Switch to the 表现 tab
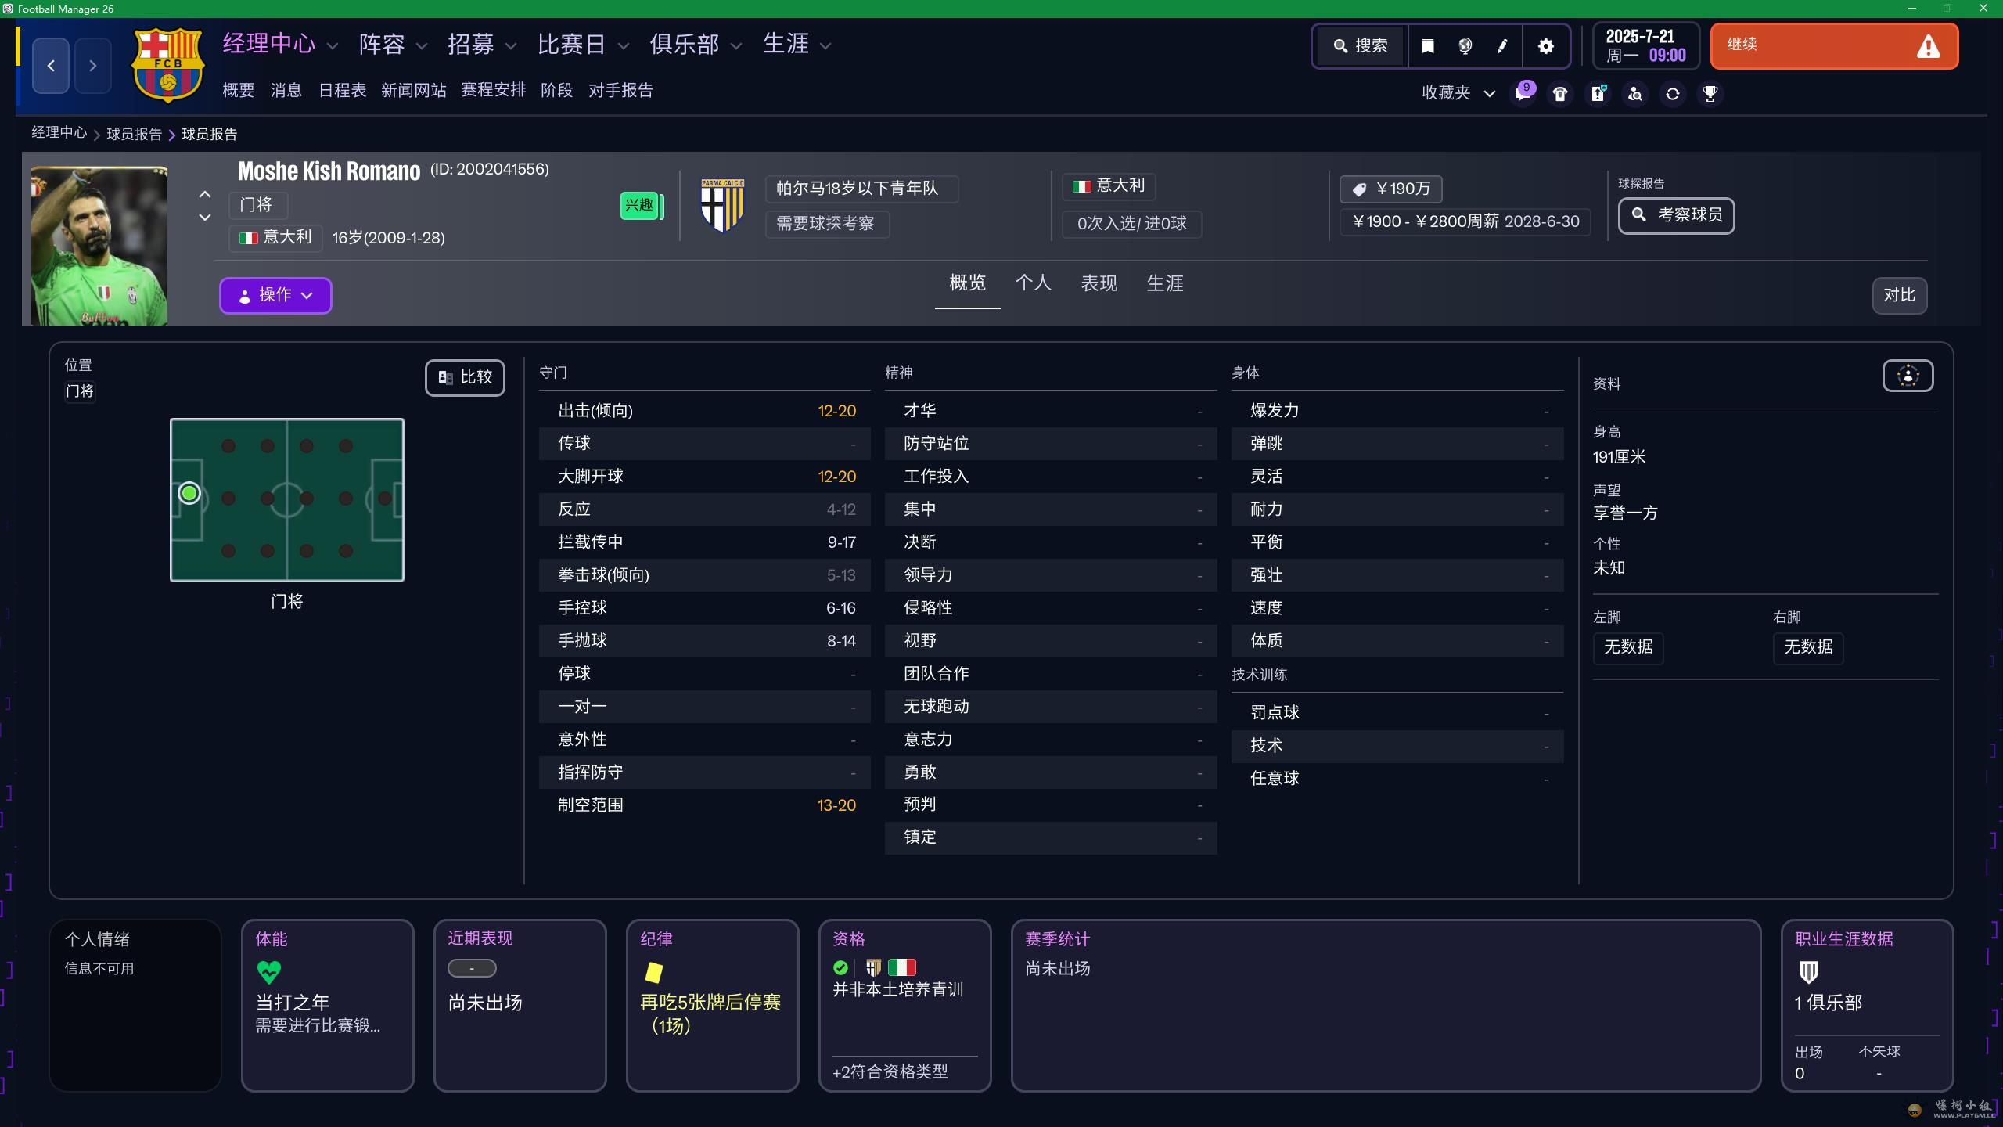Image resolution: width=2003 pixels, height=1127 pixels. (x=1099, y=283)
